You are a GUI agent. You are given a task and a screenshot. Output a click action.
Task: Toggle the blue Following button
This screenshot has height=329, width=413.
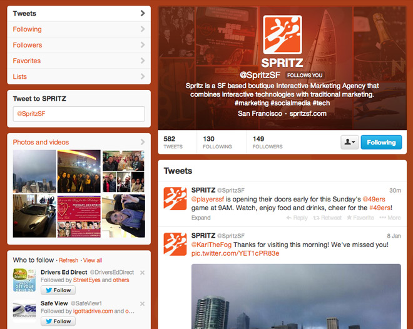pyautogui.click(x=381, y=142)
